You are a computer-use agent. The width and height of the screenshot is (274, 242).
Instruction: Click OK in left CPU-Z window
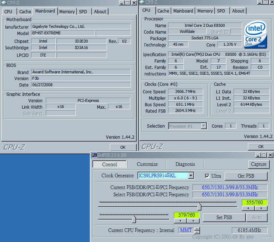coord(123,147)
